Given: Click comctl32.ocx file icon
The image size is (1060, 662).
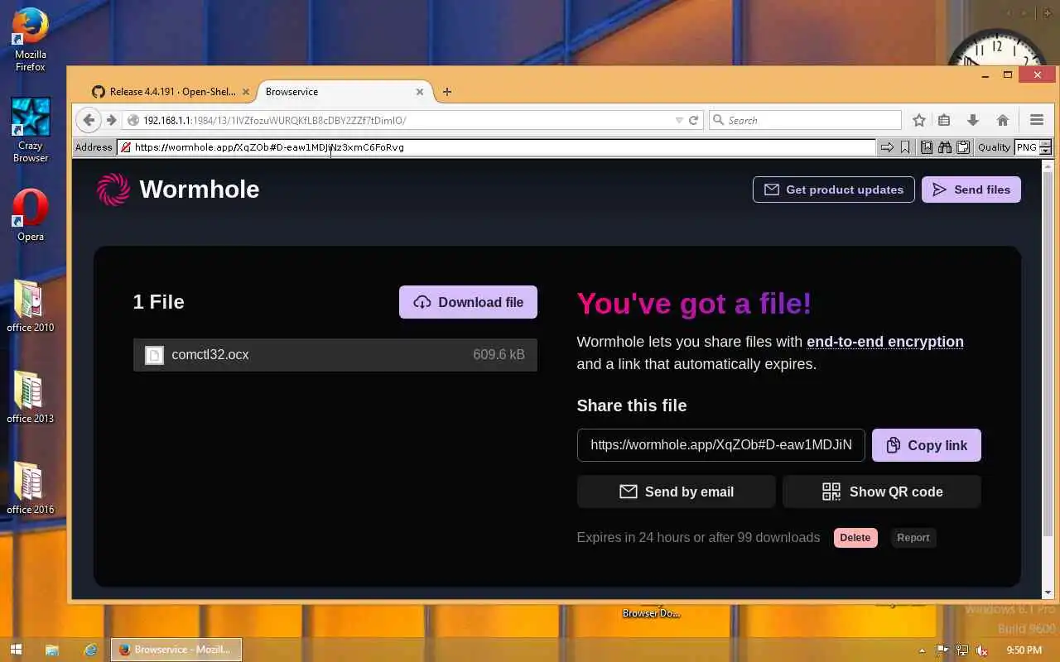Looking at the screenshot, I should (x=154, y=355).
